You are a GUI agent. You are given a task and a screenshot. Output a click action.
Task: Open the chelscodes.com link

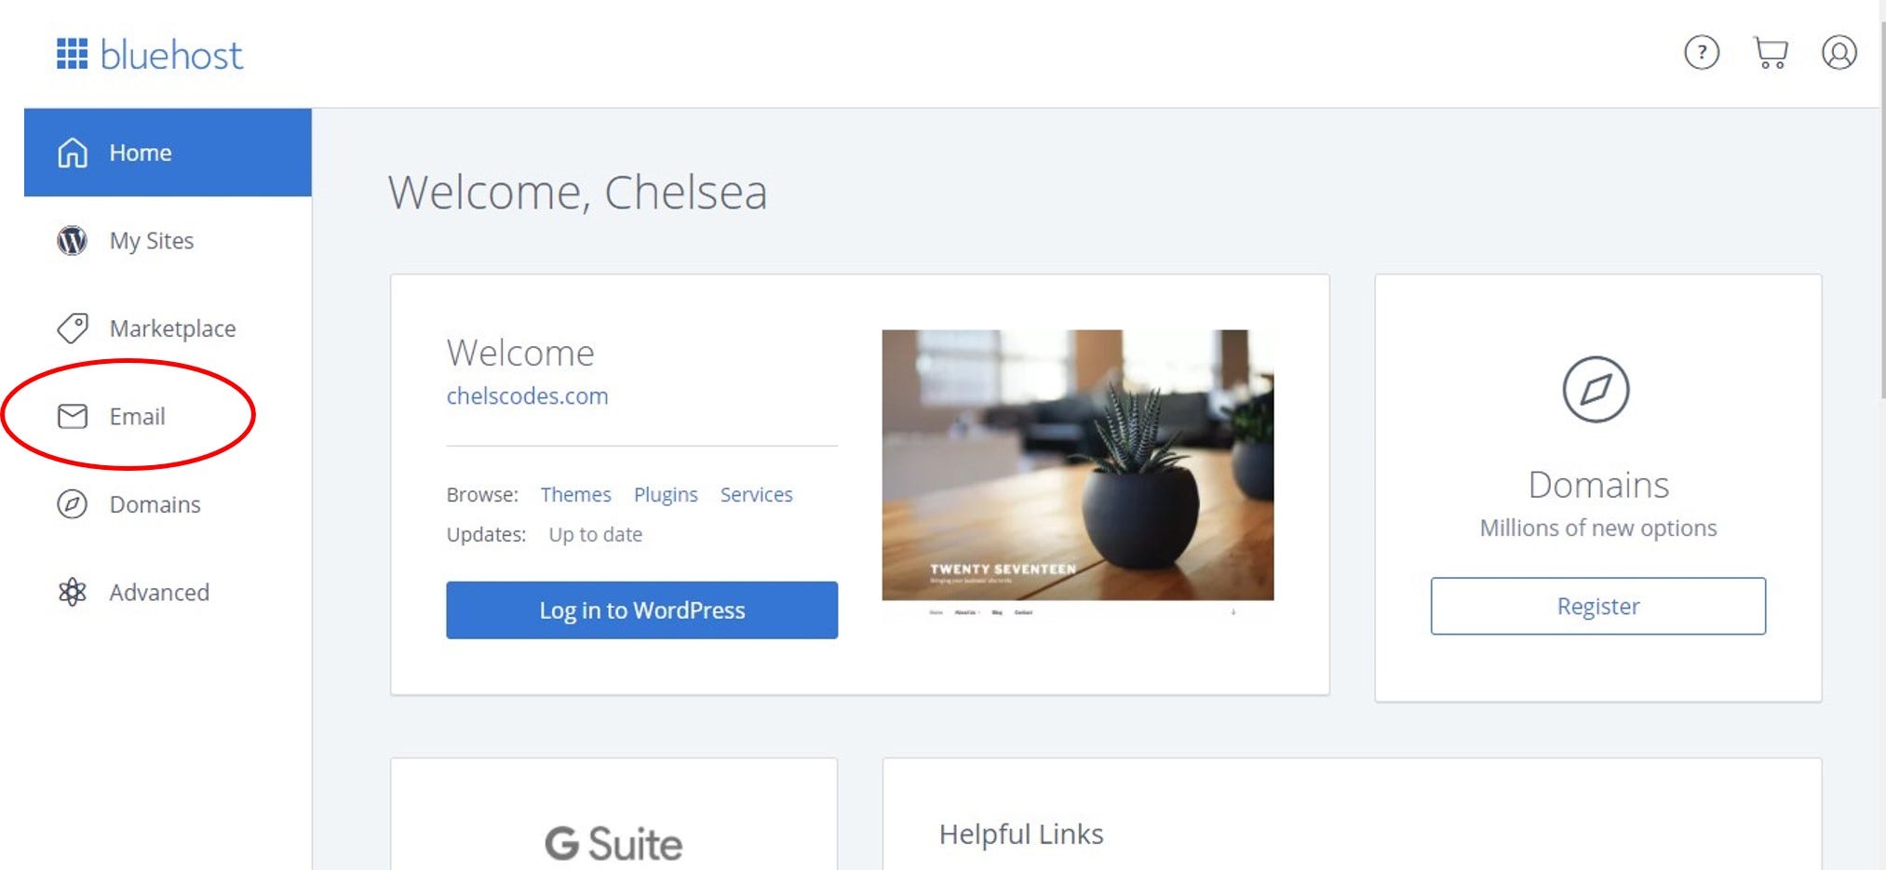[527, 396]
